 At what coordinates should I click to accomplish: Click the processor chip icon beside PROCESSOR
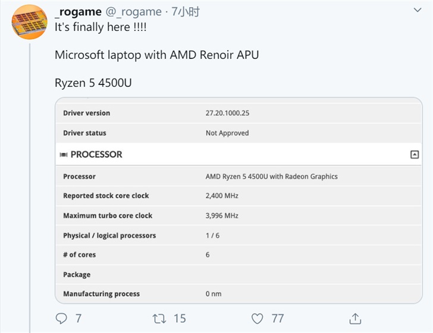[x=64, y=155]
